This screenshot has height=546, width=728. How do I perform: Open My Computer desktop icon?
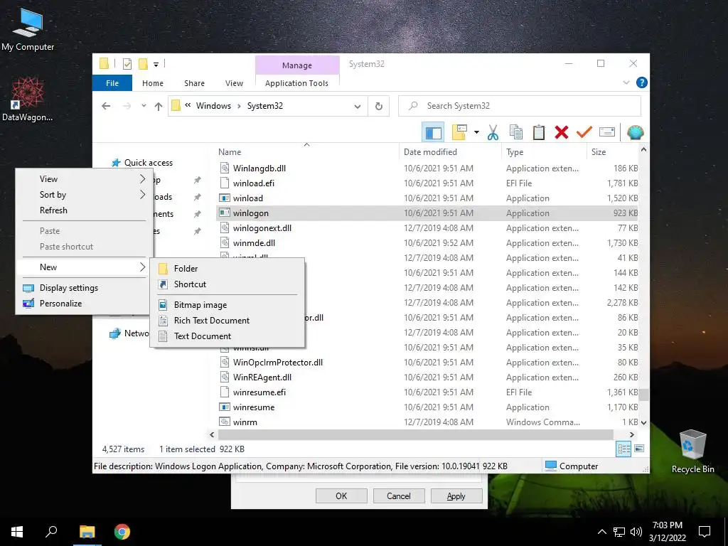[28, 28]
